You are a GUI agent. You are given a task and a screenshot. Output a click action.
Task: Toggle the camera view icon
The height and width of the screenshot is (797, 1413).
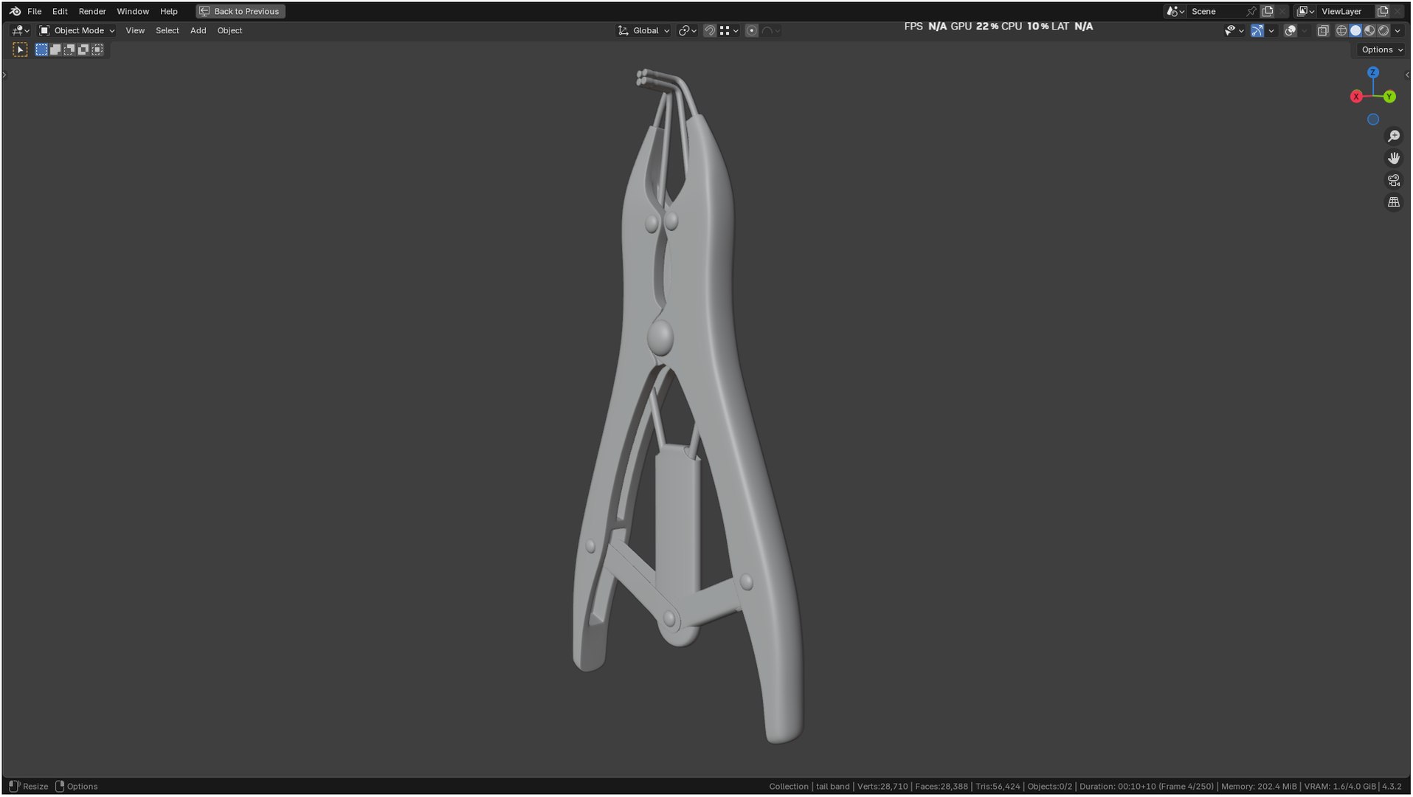point(1393,180)
